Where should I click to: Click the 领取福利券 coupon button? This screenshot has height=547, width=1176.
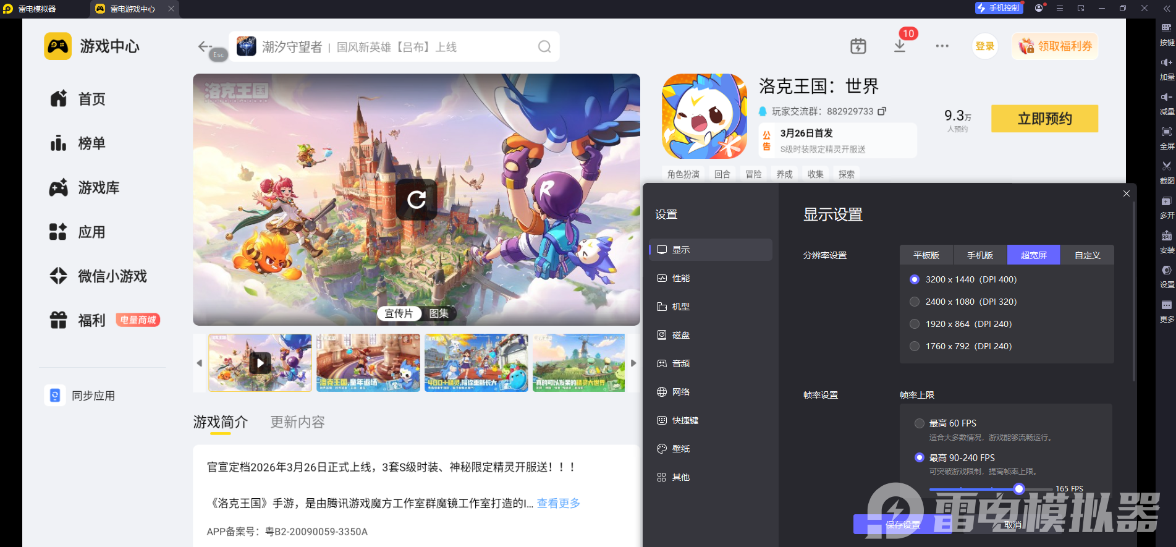point(1055,46)
